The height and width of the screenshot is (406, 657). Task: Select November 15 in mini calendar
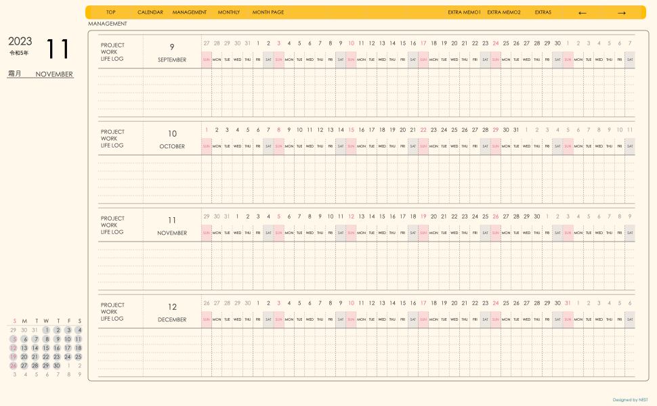point(45,348)
